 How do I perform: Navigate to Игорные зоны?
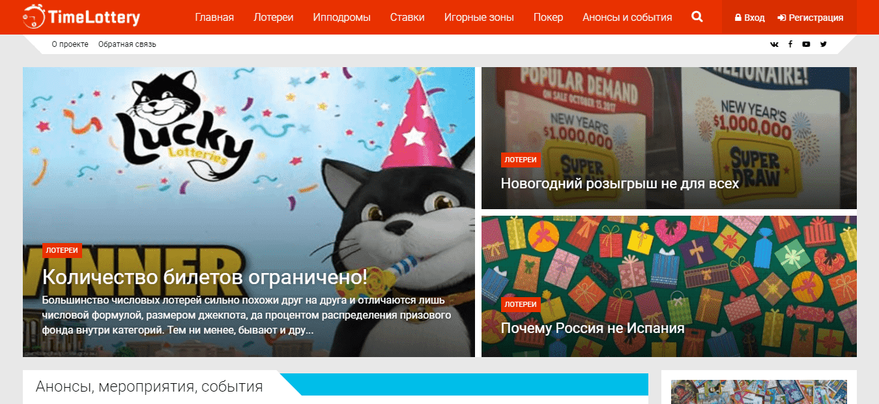479,17
